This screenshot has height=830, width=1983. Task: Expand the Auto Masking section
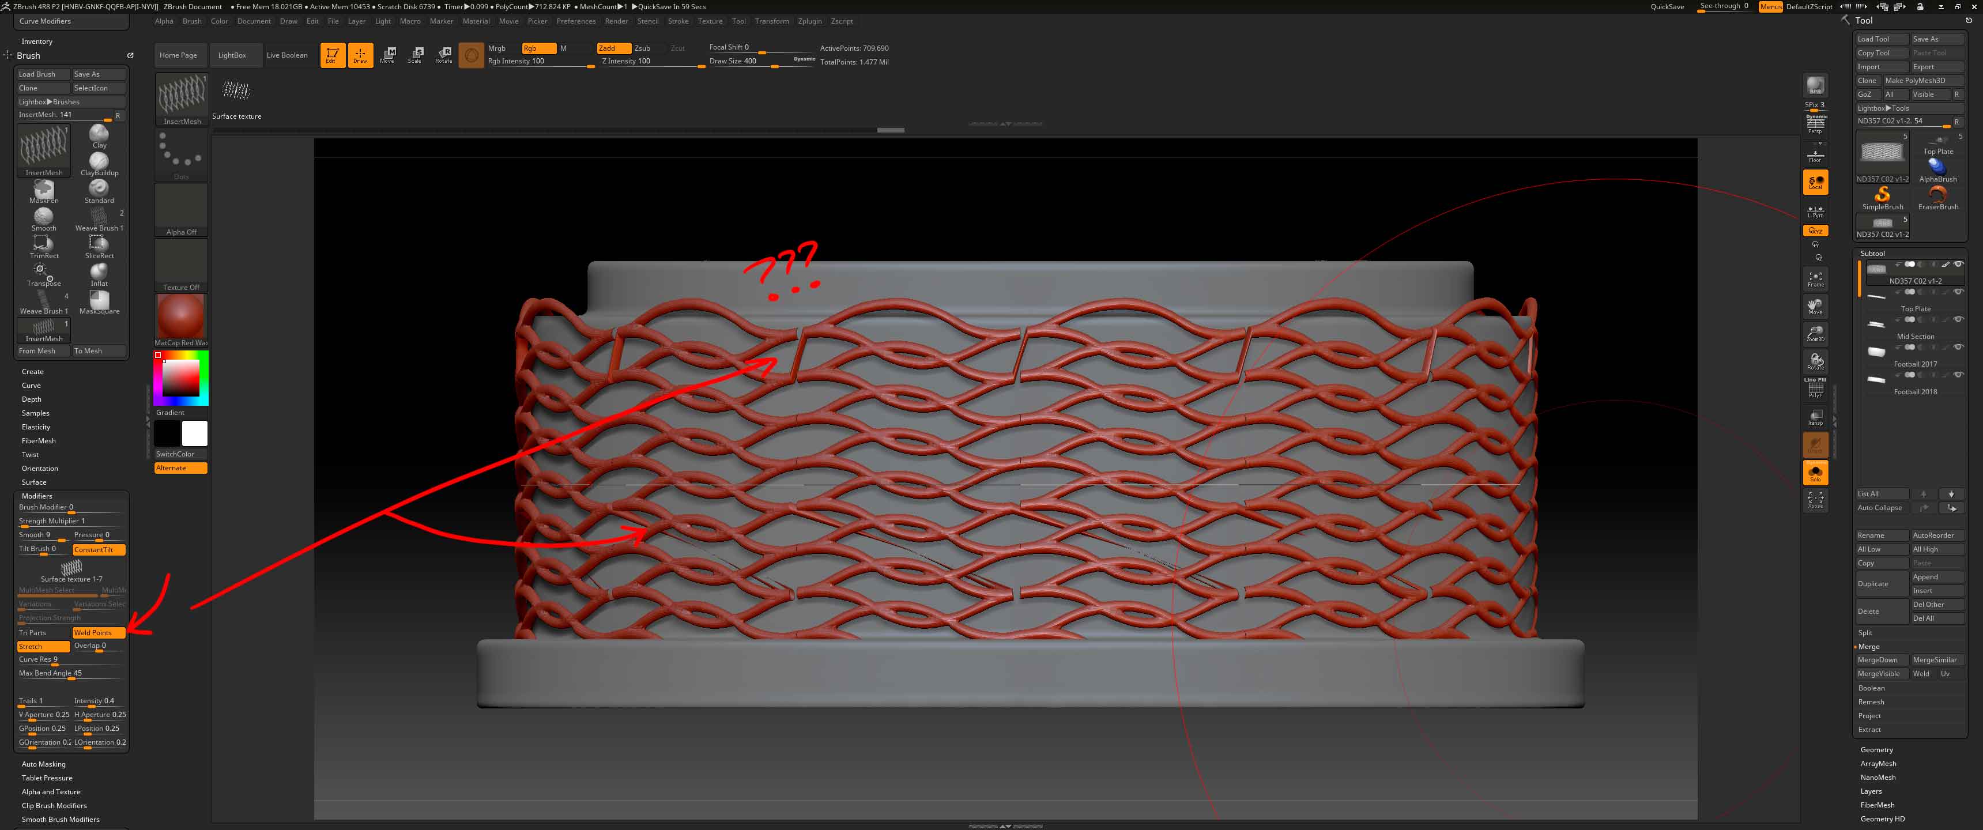(x=43, y=764)
